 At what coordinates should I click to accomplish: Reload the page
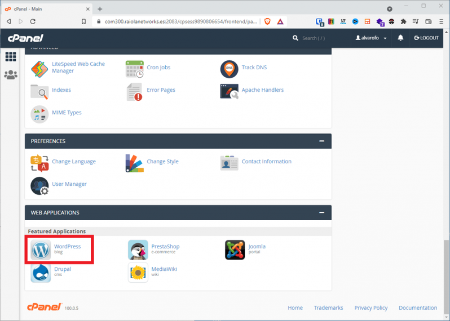pyautogui.click(x=33, y=21)
